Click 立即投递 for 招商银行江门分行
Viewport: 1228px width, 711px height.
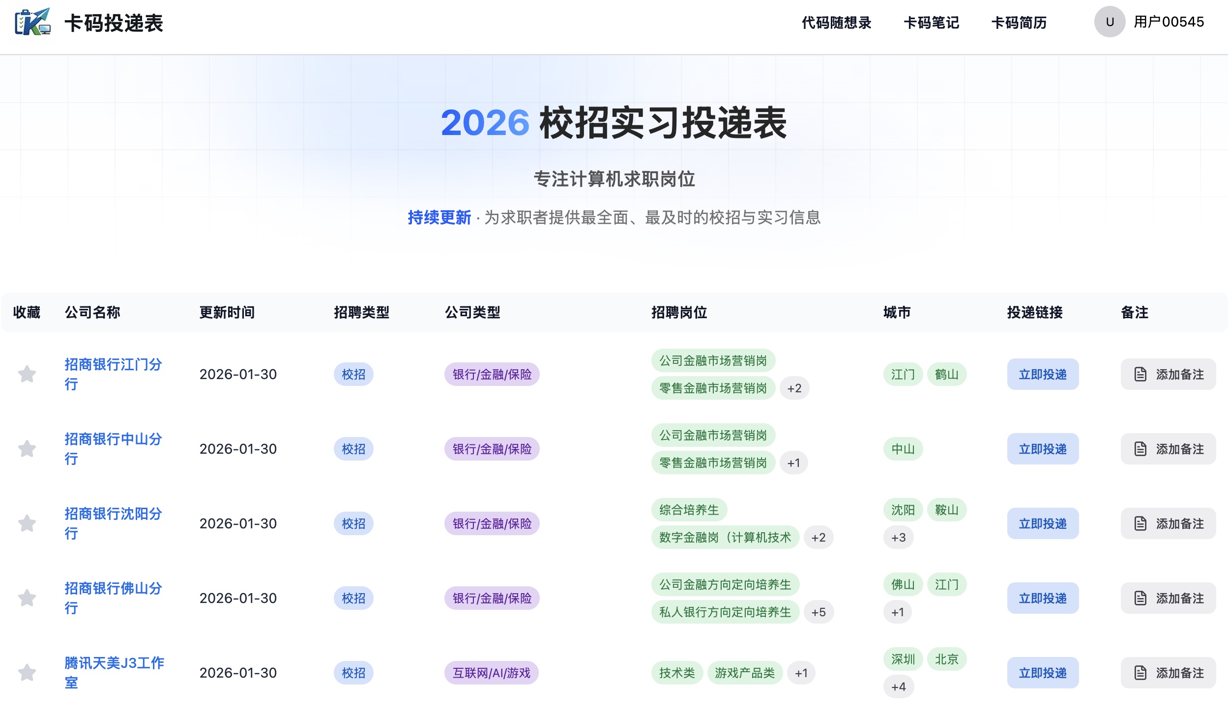tap(1042, 374)
